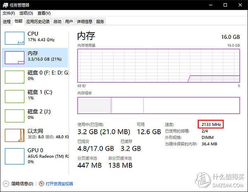Screen dimensions: 248x192
Task: Click the Task Manager title bar icon
Action: [5, 5]
